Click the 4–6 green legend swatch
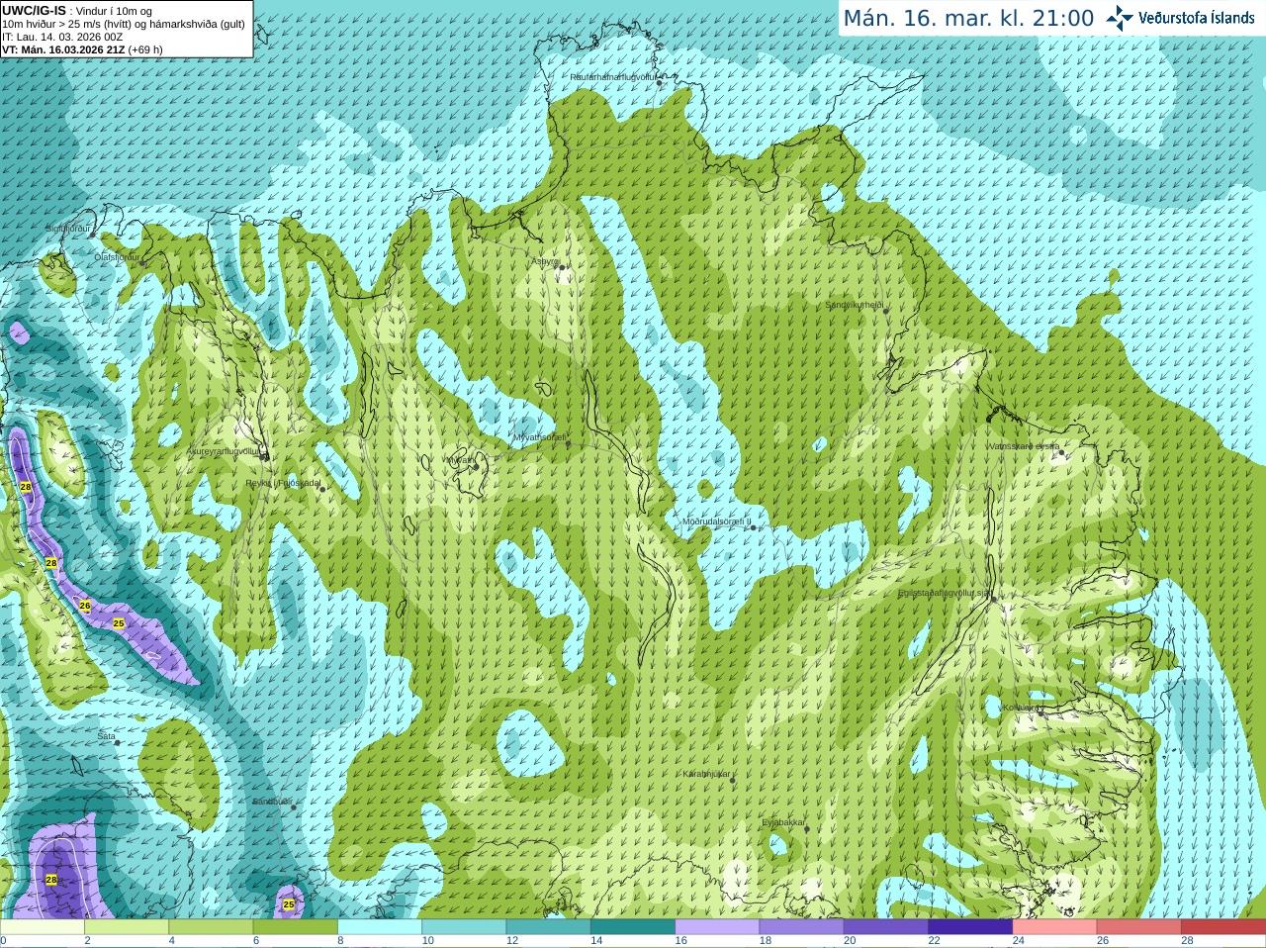 pos(211,927)
